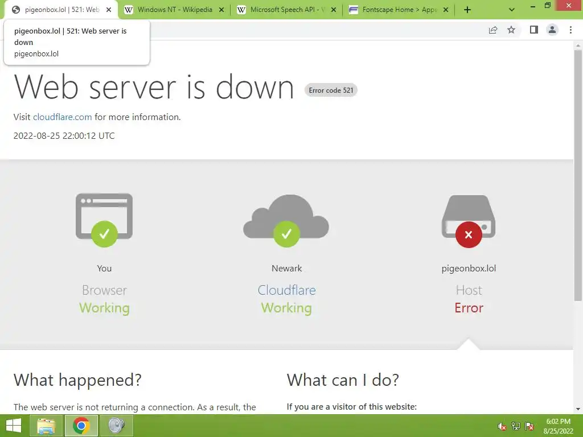583x437 pixels.
Task: Restore down the Chrome window
Action: click(547, 6)
